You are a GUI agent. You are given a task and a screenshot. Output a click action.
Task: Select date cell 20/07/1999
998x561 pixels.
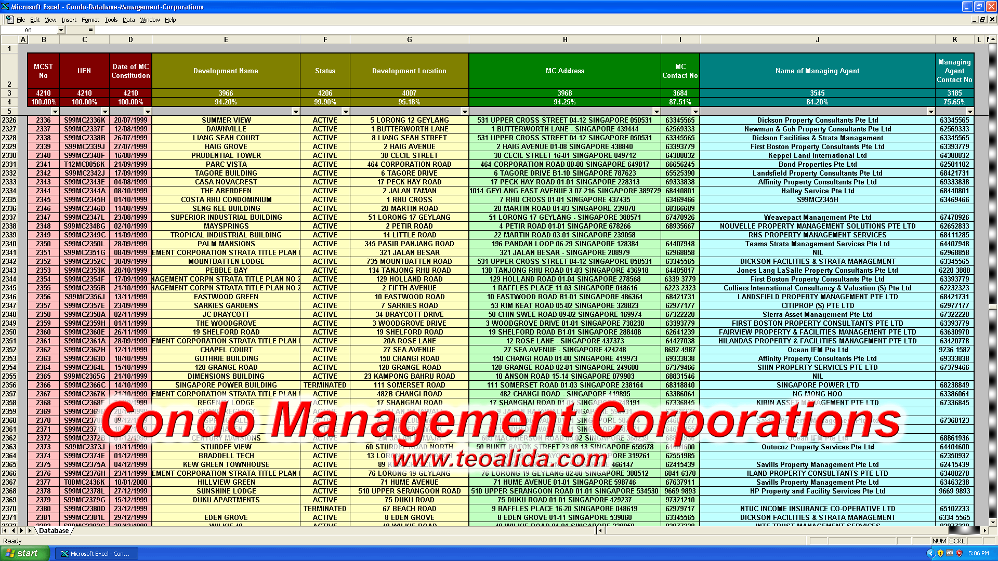coord(130,120)
